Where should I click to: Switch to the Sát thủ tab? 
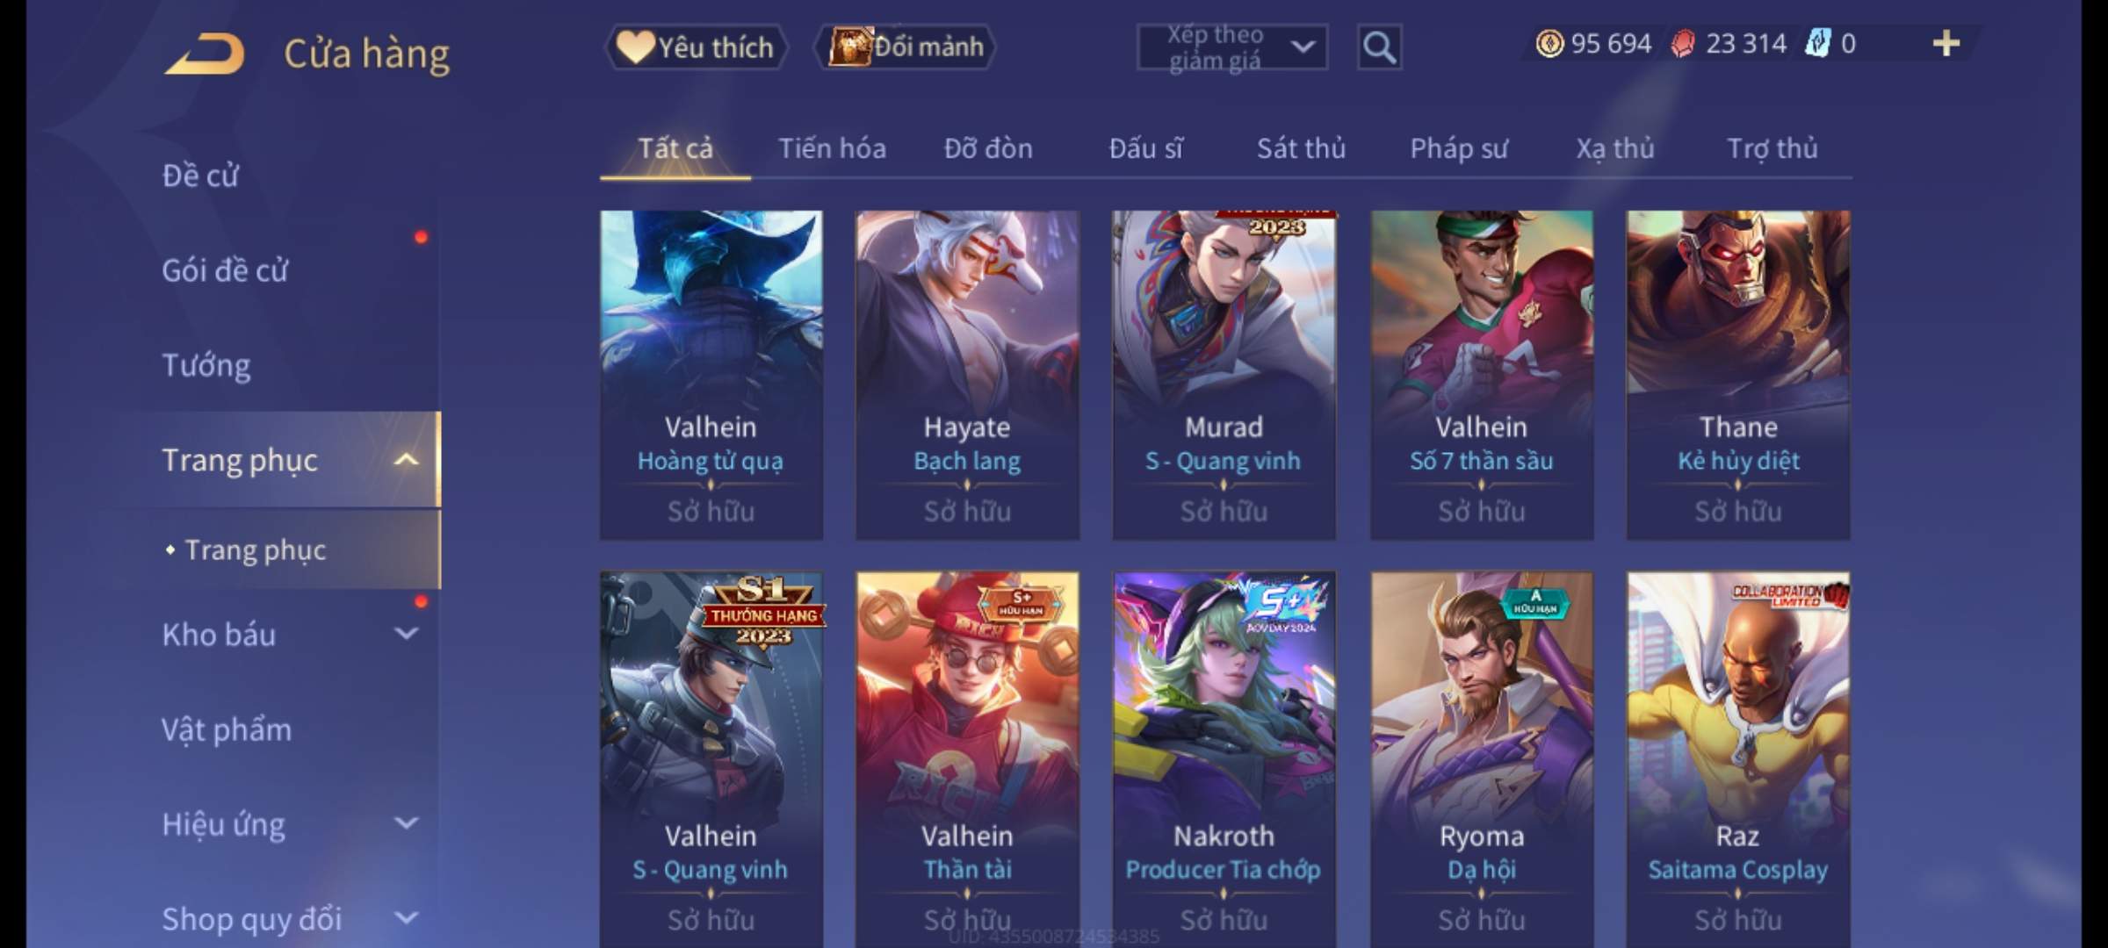[x=1301, y=148]
